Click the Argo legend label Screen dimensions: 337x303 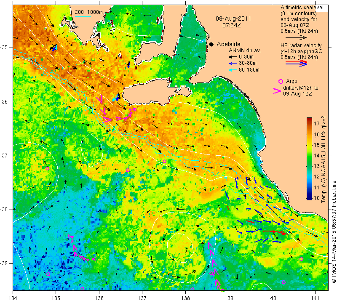[292, 81]
